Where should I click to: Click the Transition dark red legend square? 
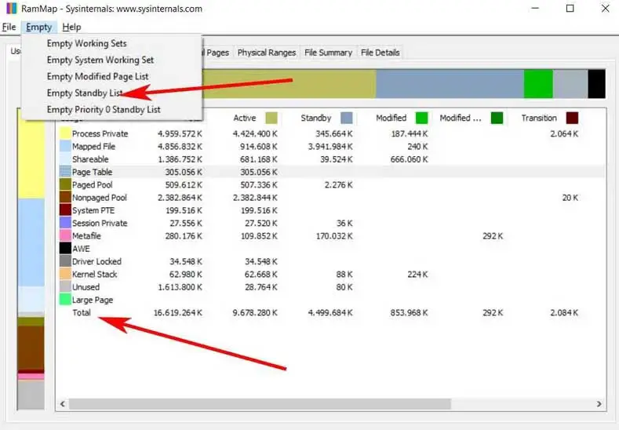pos(572,118)
